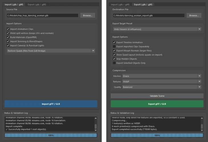Click the Restore Quads dropdown arrow
The height and width of the screenshot is (142, 208).
[x=93, y=51]
